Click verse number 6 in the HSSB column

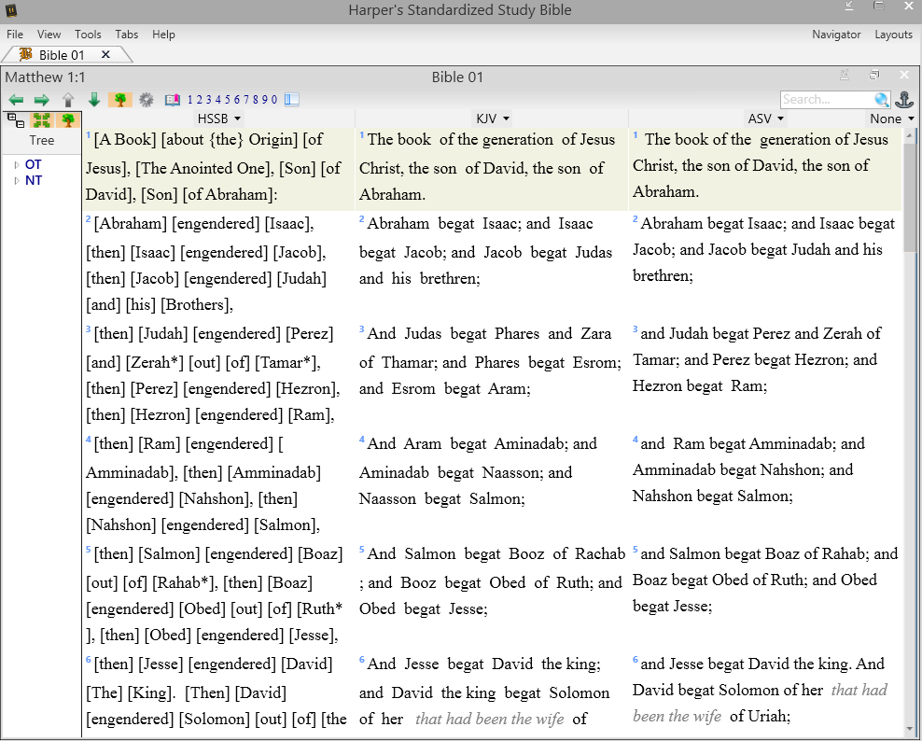tap(89, 660)
